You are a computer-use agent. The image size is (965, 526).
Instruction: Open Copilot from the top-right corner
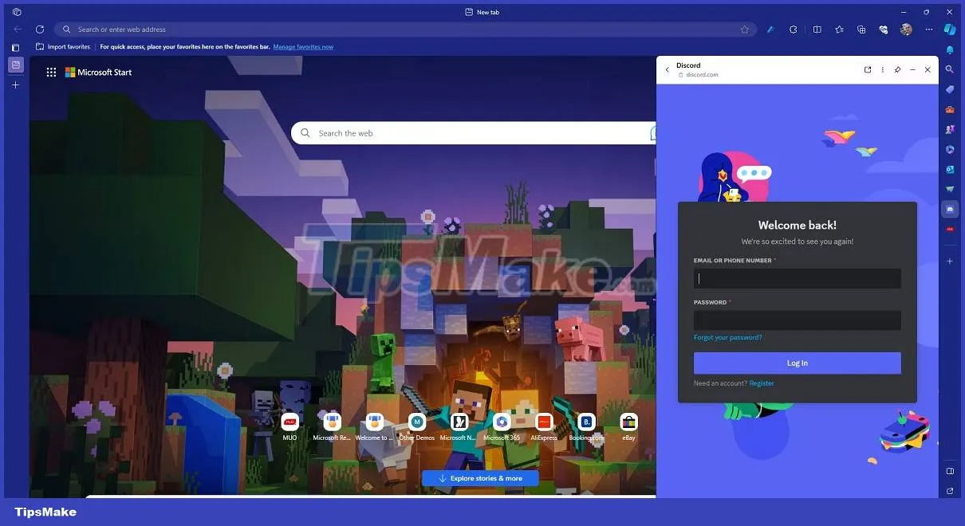[x=950, y=29]
